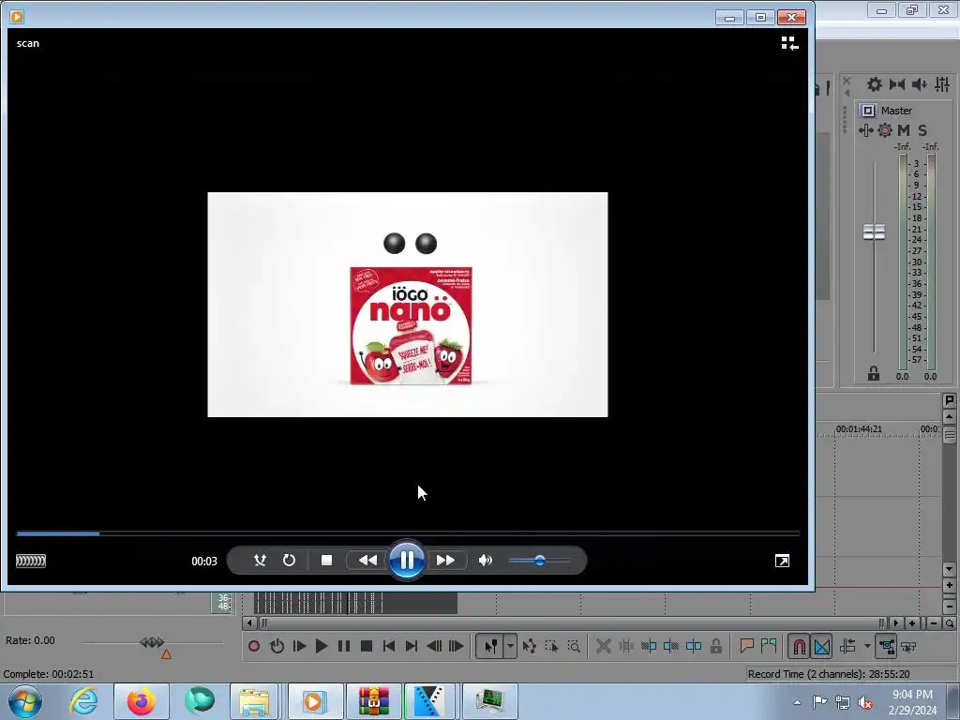Click the Trim End icon

(671, 646)
